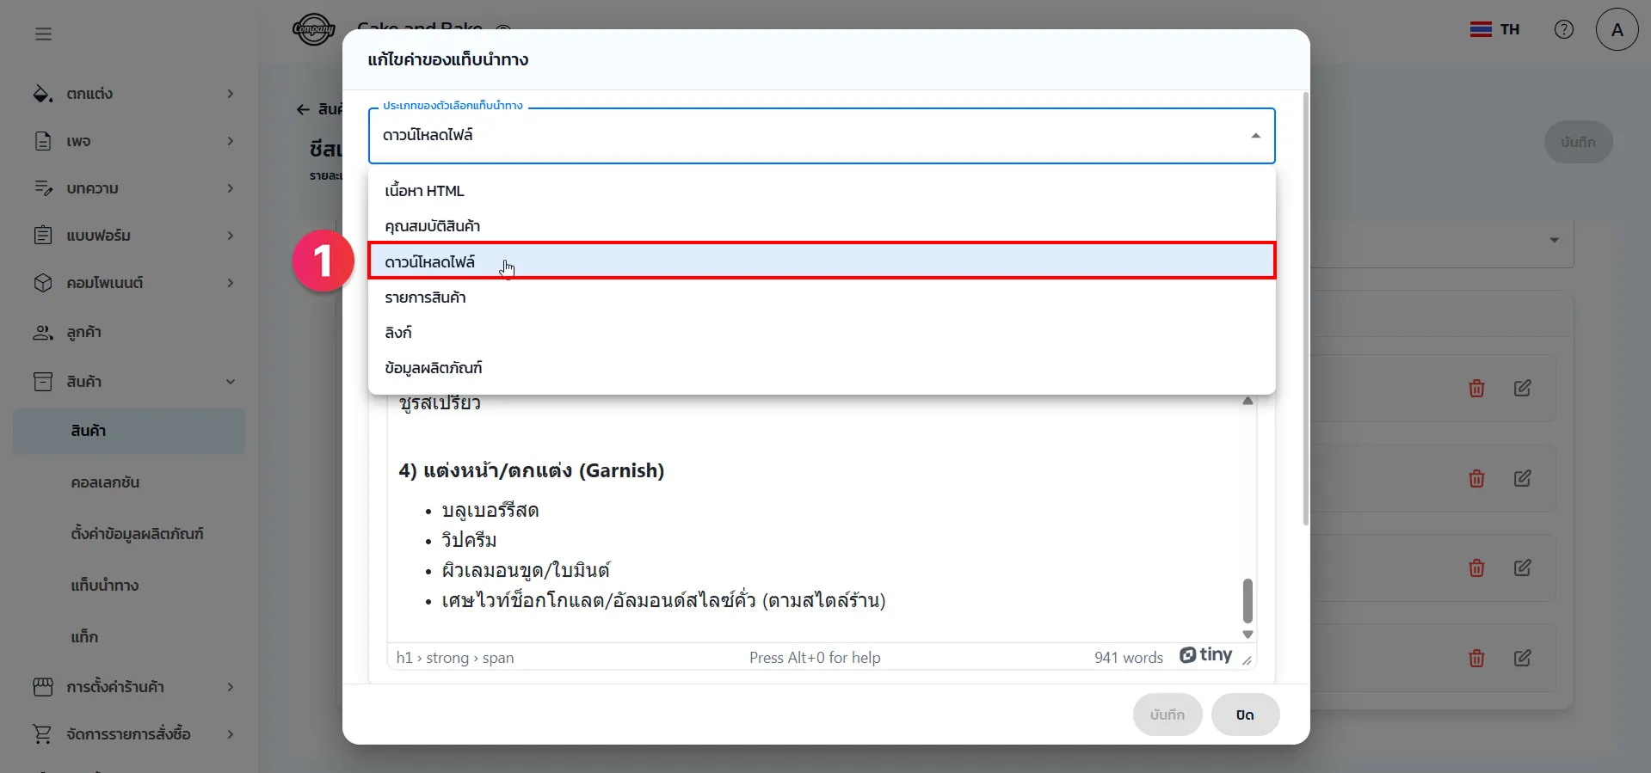Click the editor's vertical scrollbar thumb
The image size is (1651, 773).
point(1247,600)
